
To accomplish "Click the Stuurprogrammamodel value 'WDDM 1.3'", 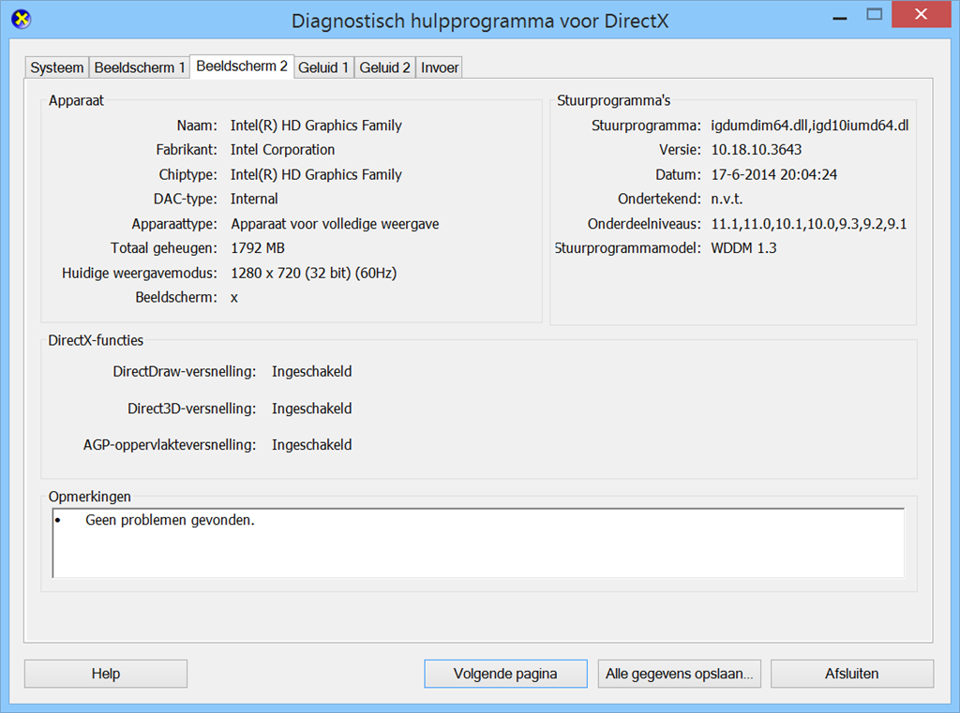I will click(x=743, y=248).
